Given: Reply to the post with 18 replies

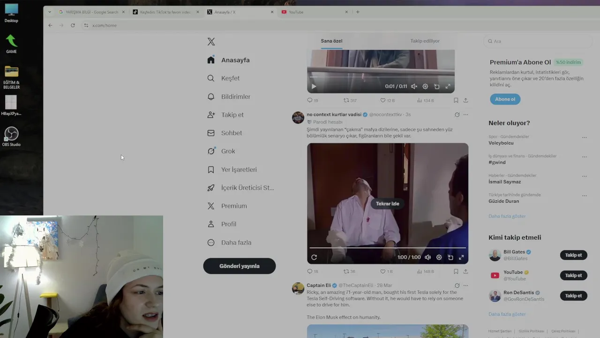Looking at the screenshot, I should pyautogui.click(x=312, y=271).
